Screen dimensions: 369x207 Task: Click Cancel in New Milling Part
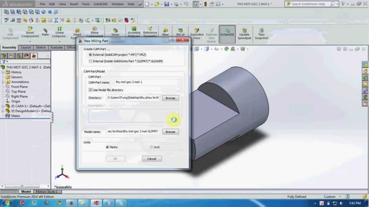[152, 159]
